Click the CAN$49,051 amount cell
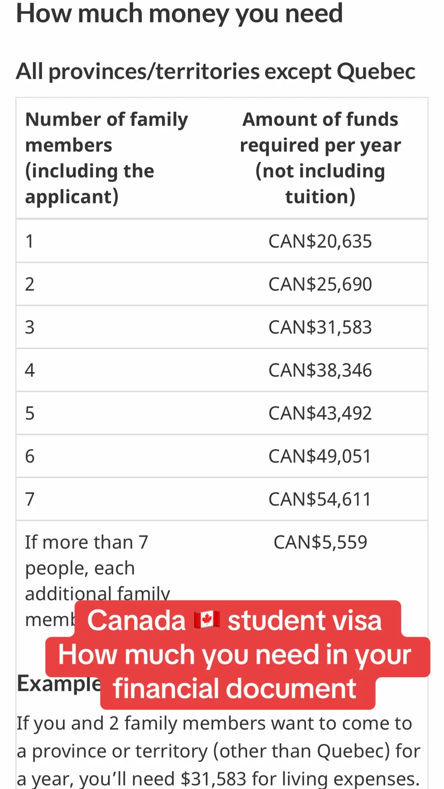The image size is (444, 789). pyautogui.click(x=320, y=456)
